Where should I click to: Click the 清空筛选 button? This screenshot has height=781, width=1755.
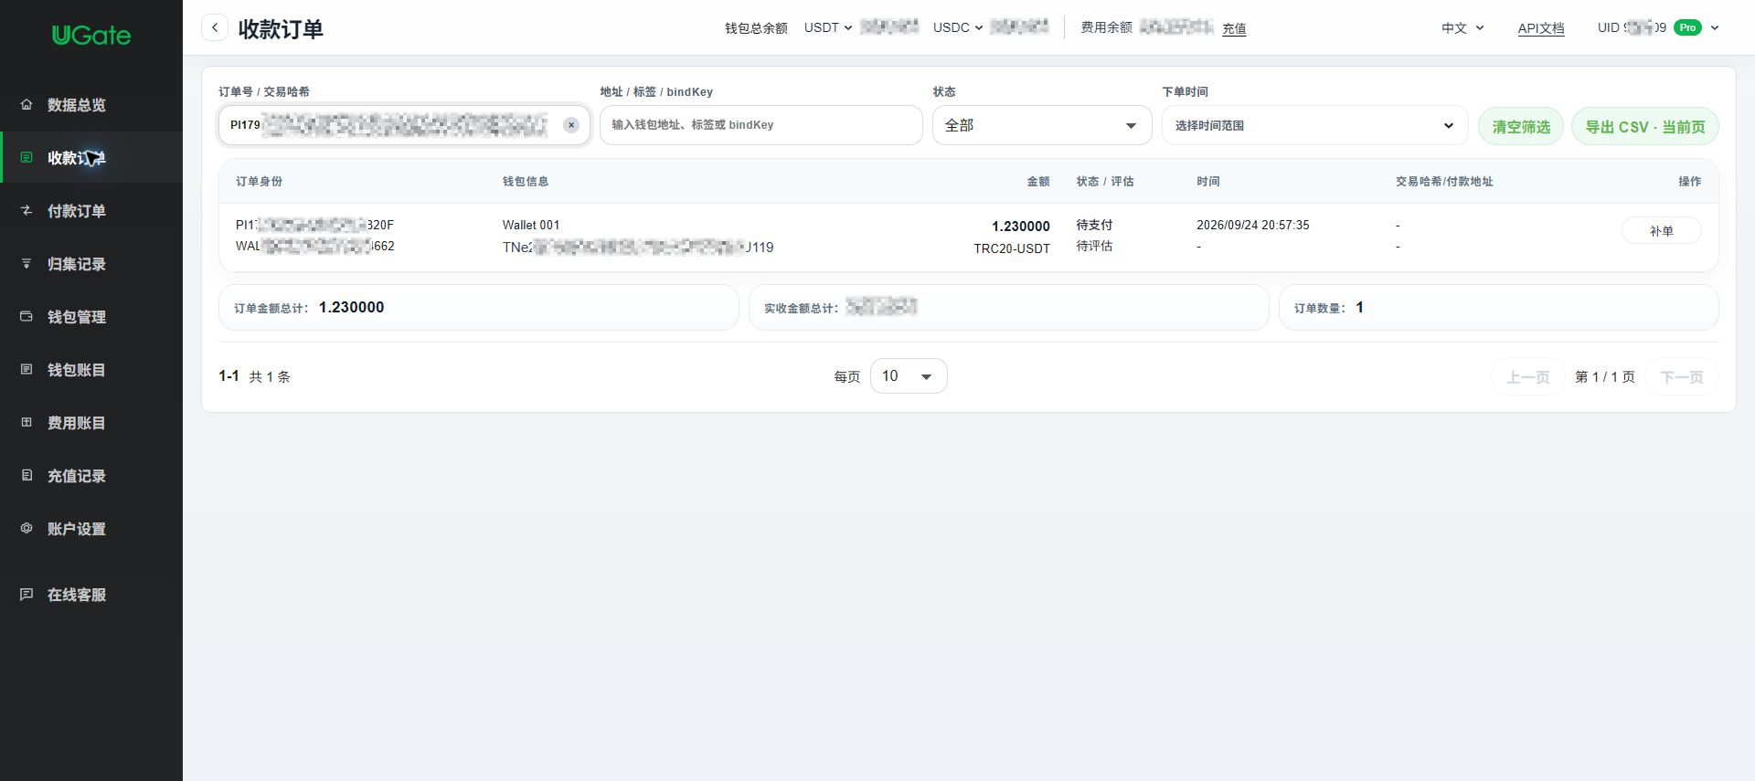(x=1521, y=126)
